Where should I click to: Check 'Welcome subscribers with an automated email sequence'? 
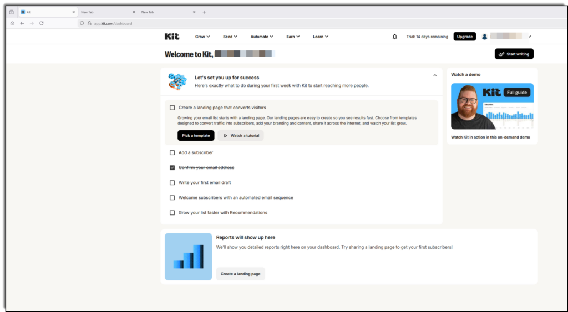click(173, 198)
